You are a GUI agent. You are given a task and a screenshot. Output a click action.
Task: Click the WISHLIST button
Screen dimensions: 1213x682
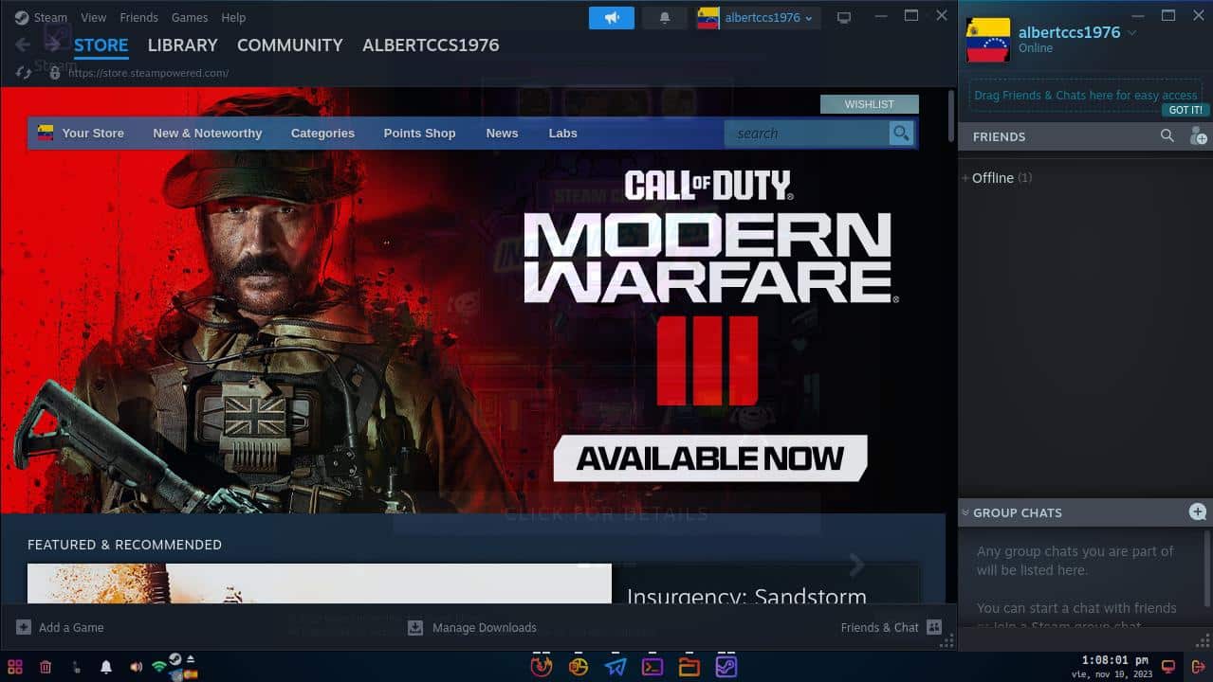point(870,104)
